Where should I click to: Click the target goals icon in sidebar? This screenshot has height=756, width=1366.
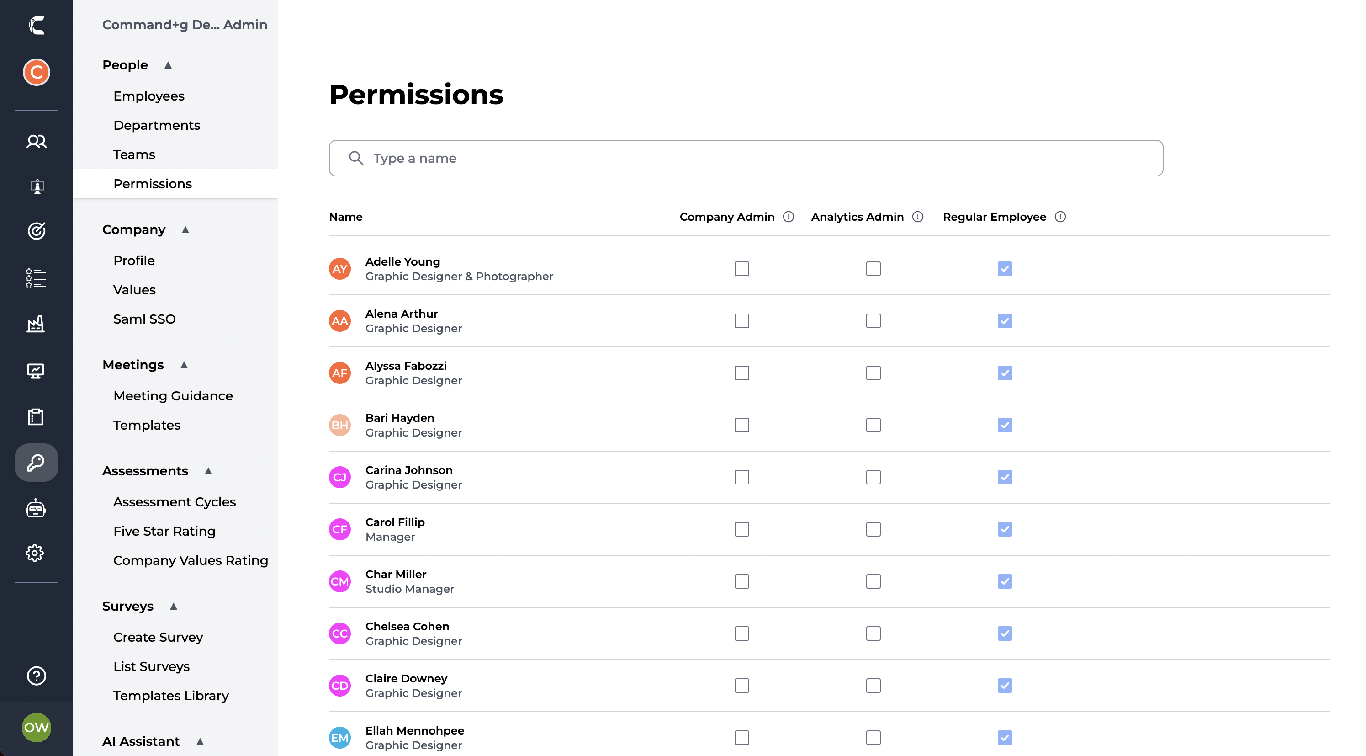[x=36, y=231]
